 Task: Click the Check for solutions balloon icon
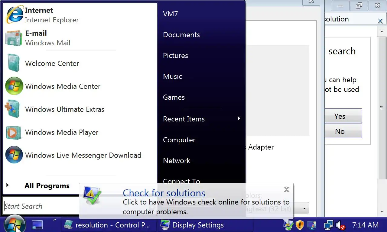click(x=92, y=195)
